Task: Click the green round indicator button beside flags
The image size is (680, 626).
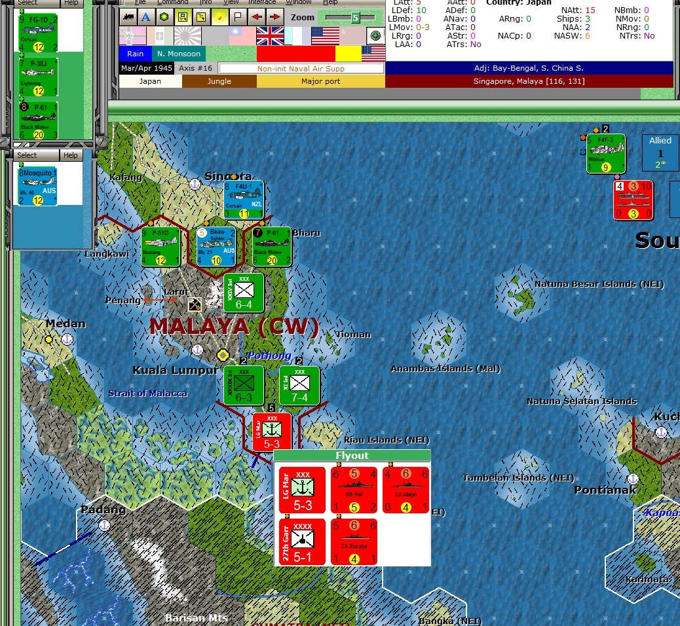Action: (x=375, y=36)
